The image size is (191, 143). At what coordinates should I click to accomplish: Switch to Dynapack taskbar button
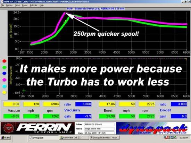point(44,138)
